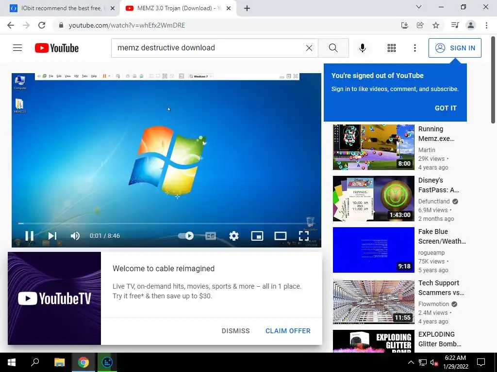Open a new browser tab

tap(247, 8)
